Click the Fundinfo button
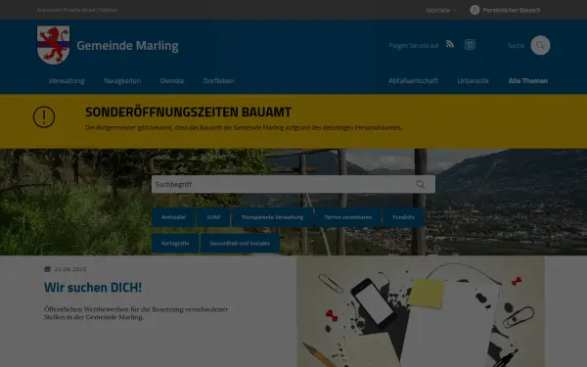This screenshot has width=587, height=367. [403, 217]
